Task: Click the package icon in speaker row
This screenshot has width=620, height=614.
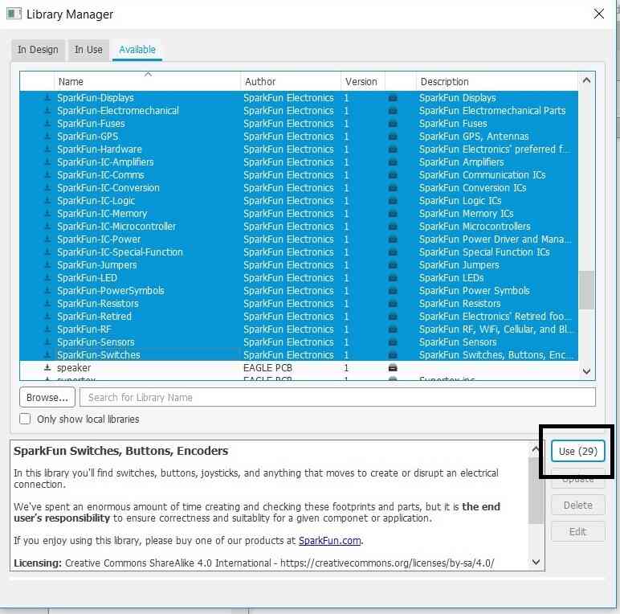Action: click(x=393, y=368)
